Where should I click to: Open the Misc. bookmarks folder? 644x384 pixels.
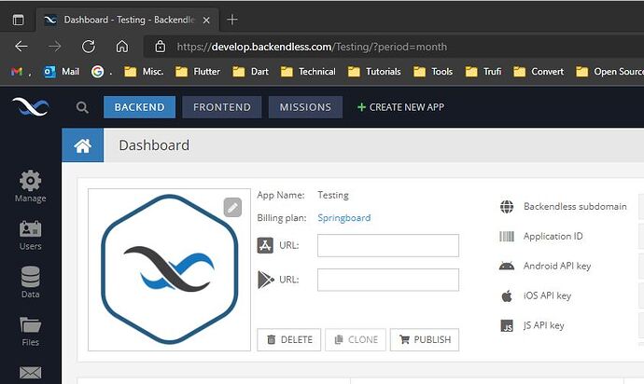144,72
